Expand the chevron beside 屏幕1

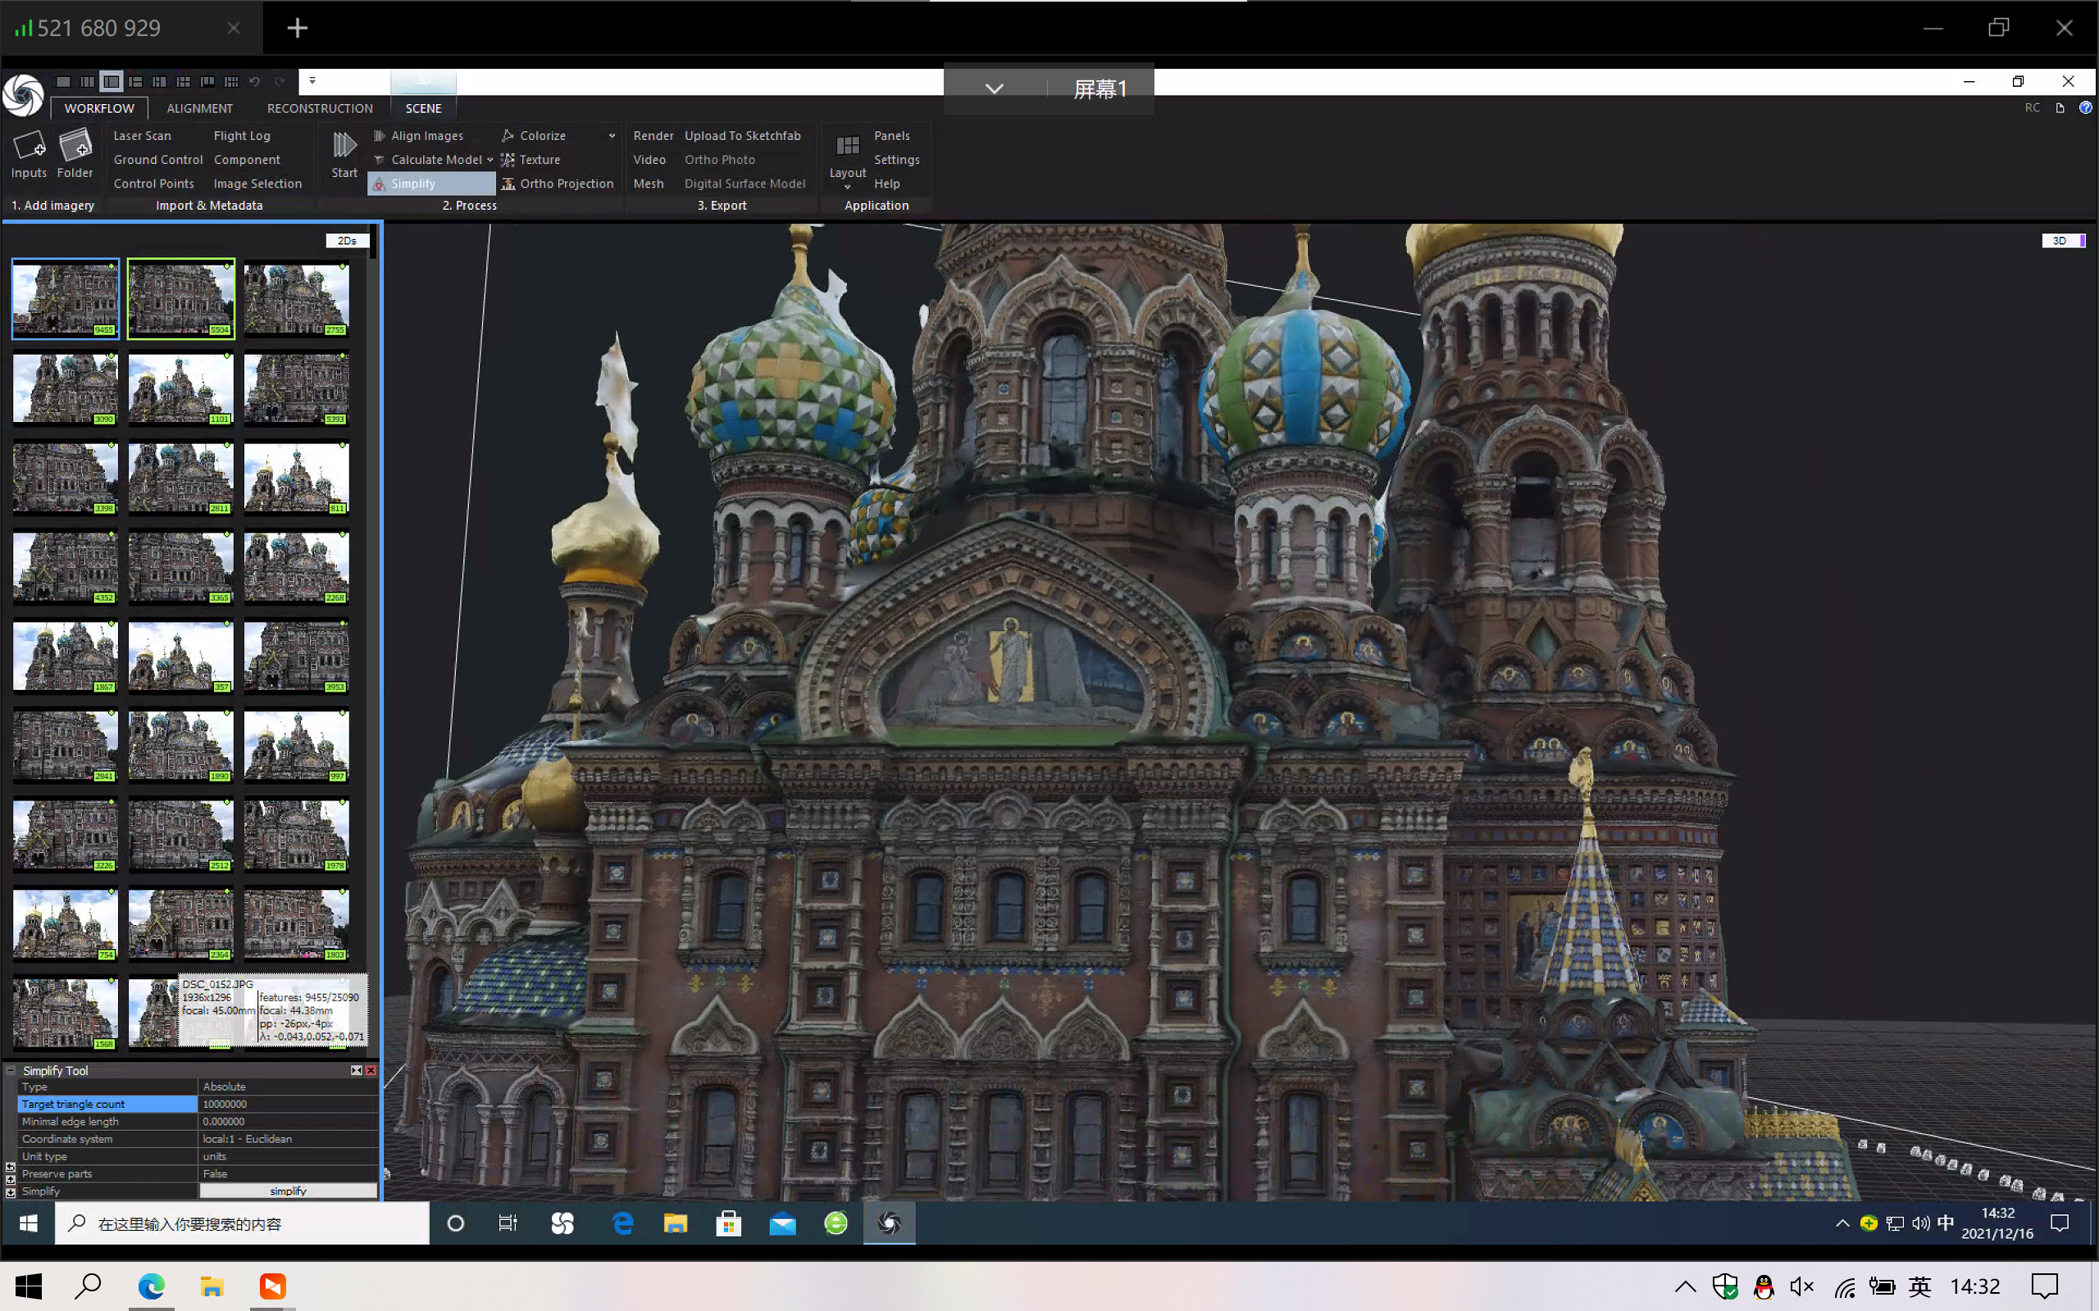click(994, 88)
